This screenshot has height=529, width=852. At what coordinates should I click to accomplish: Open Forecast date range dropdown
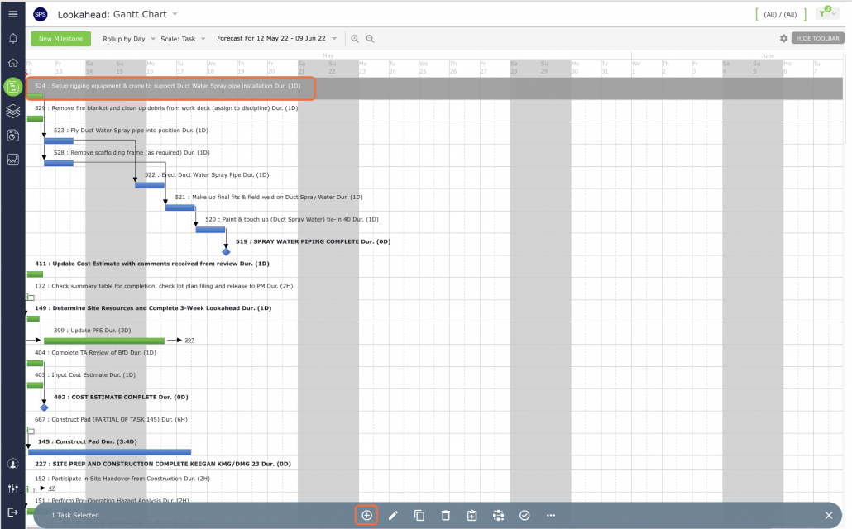coord(276,39)
